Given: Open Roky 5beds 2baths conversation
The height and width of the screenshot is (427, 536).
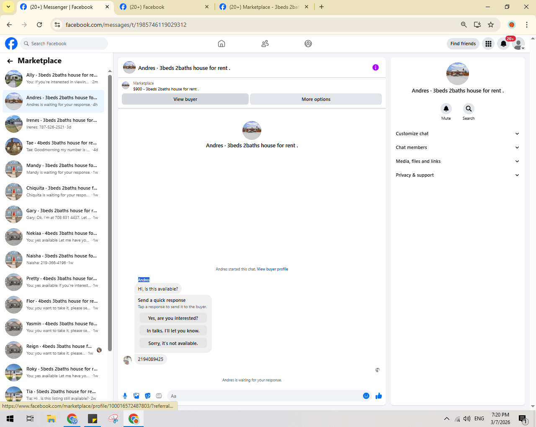Looking at the screenshot, I should [54, 373].
